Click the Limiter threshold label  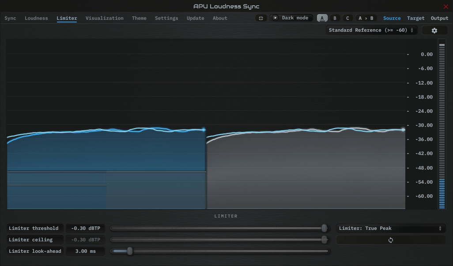click(x=35, y=228)
